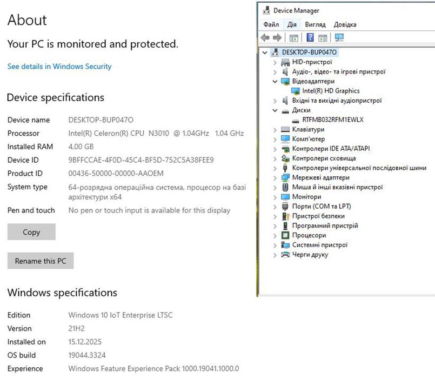Expand the Процесори category
Screen dimensions: 435x378
coord(275,236)
